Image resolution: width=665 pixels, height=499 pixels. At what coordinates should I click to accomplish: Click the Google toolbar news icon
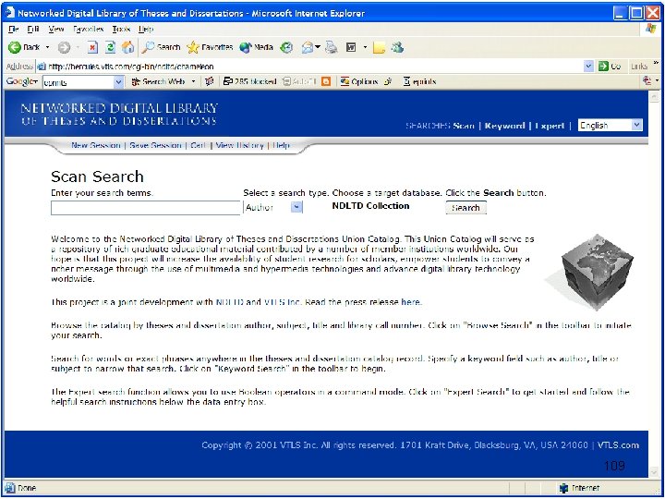pyautogui.click(x=209, y=81)
